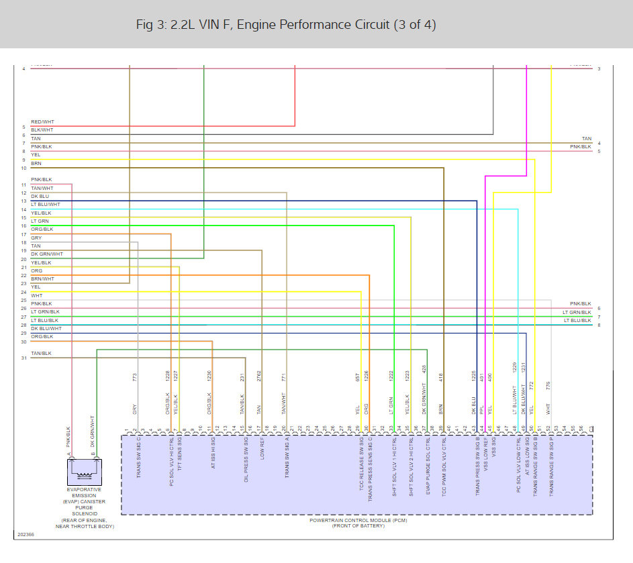Click circuit number 401 on the purple wire

[x=481, y=377]
